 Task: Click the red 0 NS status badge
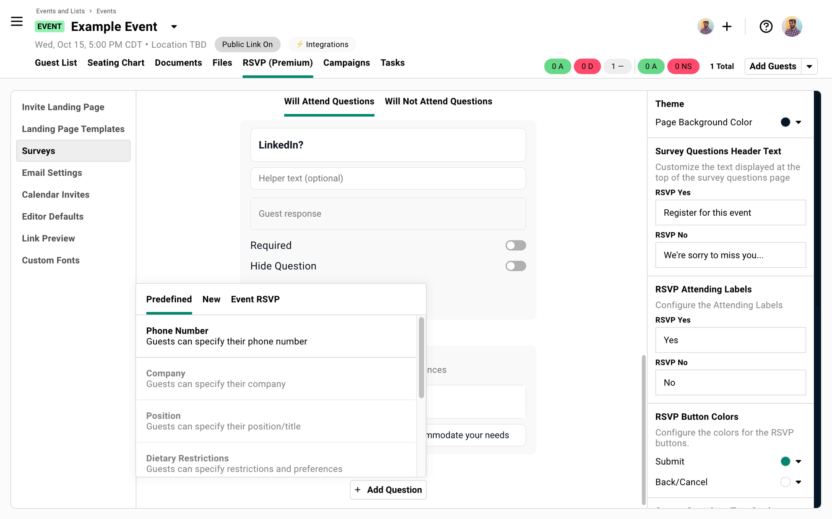[683, 66]
